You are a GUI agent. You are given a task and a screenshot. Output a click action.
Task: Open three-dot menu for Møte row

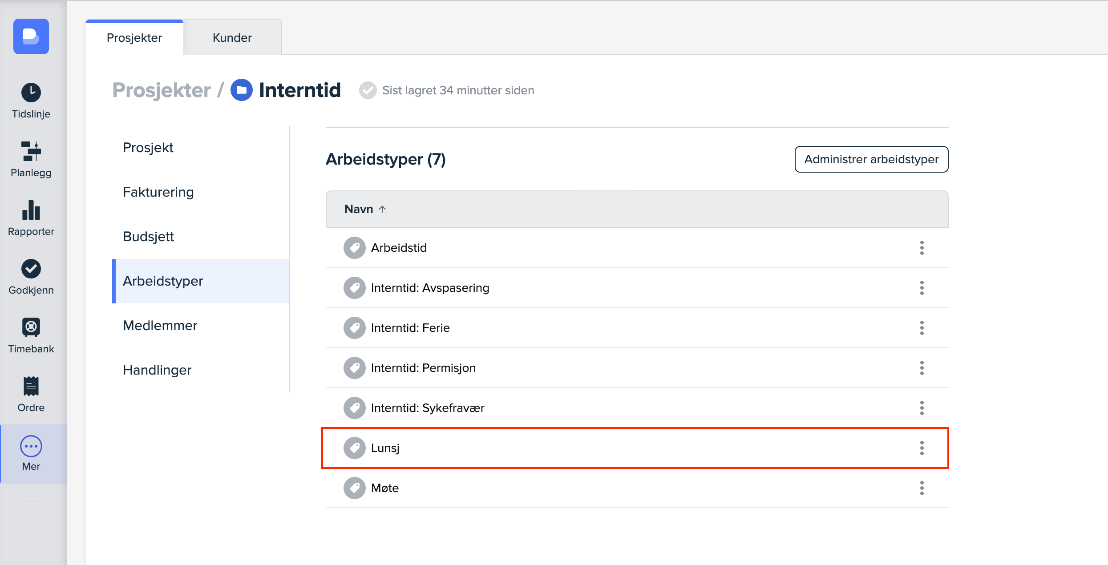(x=922, y=488)
